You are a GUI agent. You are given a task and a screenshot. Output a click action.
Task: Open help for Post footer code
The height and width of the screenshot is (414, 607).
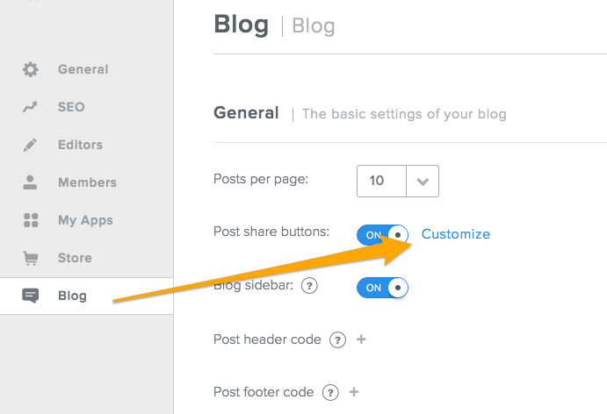tap(330, 393)
